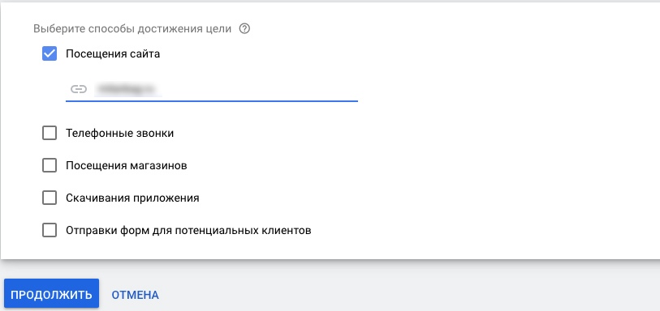660x311 pixels.
Task: Click the blue check mark in Посещения сайта
Action: tap(50, 53)
